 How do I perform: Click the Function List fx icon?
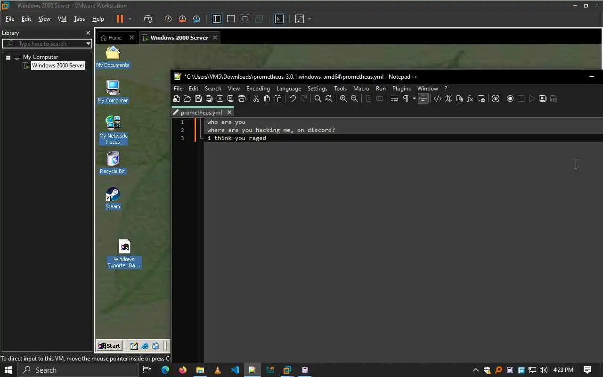tap(470, 98)
